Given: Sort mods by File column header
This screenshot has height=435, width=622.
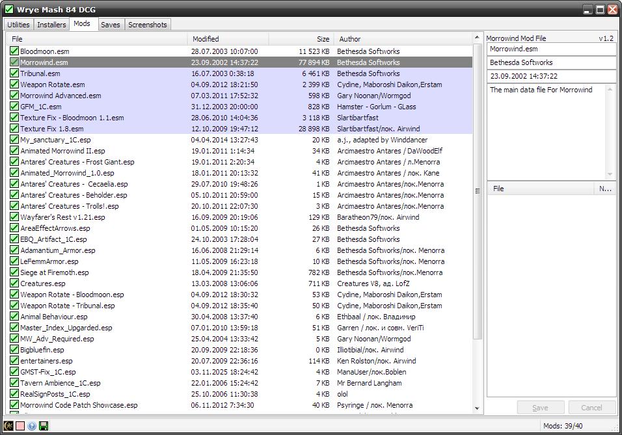Looking at the screenshot, I should pyautogui.click(x=97, y=39).
